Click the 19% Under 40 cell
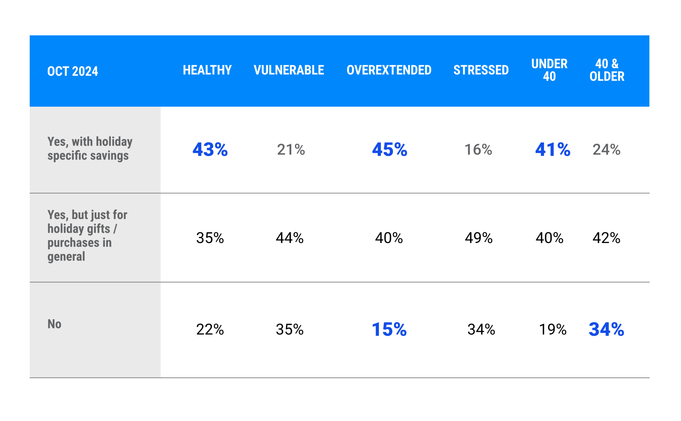681x421 pixels. pyautogui.click(x=553, y=329)
